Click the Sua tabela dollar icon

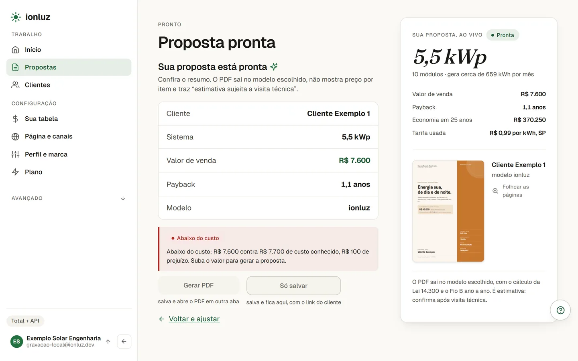click(15, 119)
